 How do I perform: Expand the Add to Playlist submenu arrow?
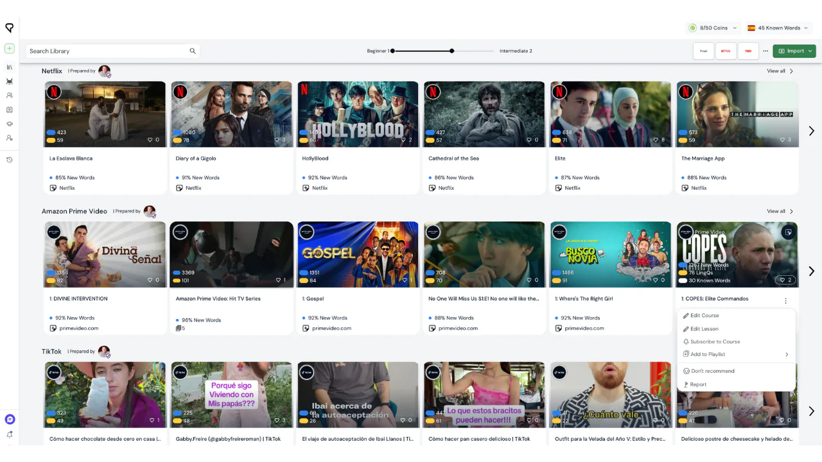tap(787, 354)
